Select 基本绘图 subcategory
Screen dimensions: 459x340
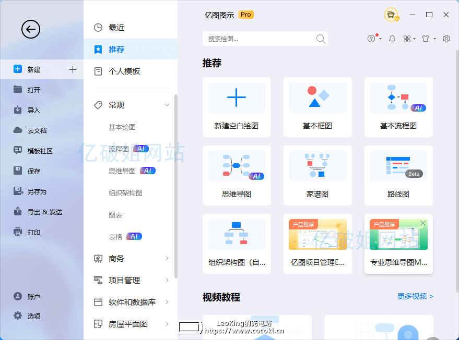click(122, 127)
